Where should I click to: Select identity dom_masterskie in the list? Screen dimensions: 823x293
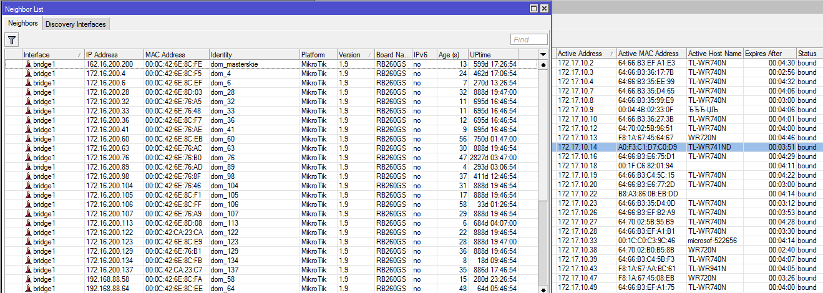234,64
